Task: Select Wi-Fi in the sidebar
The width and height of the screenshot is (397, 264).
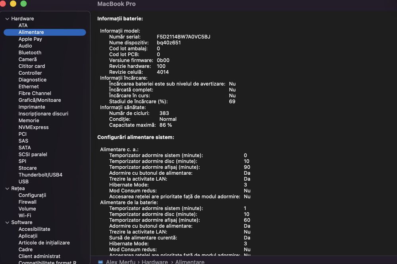Action: tap(25, 216)
